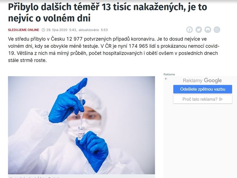Click the Google logo text in the ad
Screen dimensions: 237x178
pyautogui.click(x=213, y=80)
